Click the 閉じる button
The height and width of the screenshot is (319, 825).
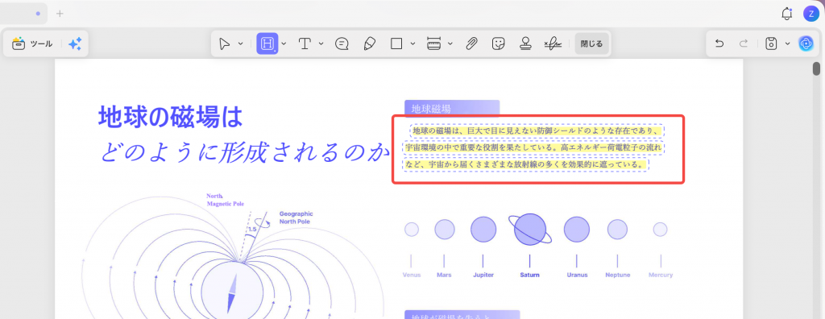[592, 43]
